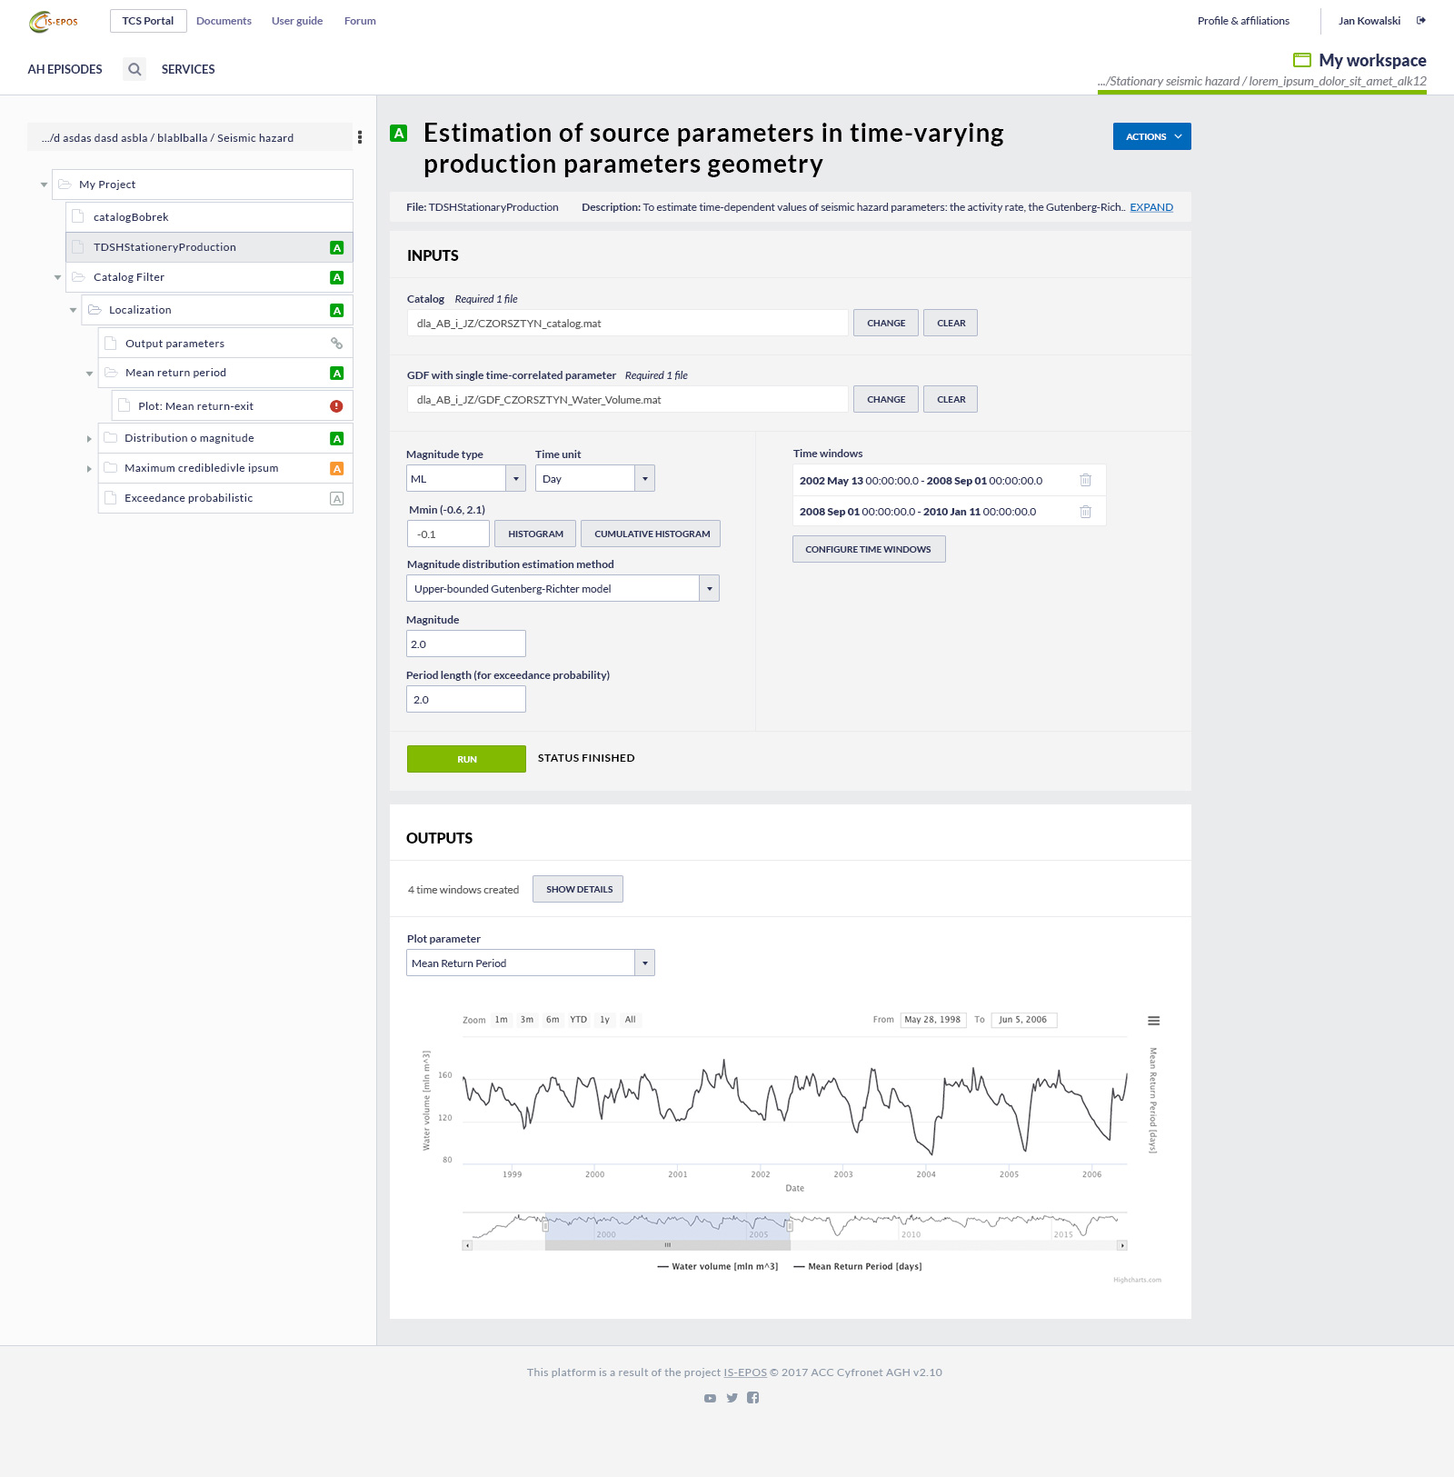Delete the first time window entry
Image resolution: width=1454 pixels, height=1477 pixels.
pyautogui.click(x=1085, y=481)
